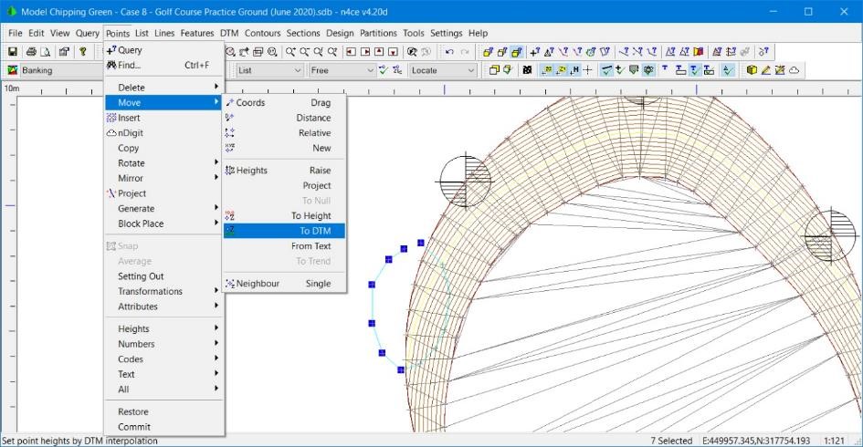The width and height of the screenshot is (863, 447).
Task: Choose From Text in the Move submenu
Action: (285, 246)
